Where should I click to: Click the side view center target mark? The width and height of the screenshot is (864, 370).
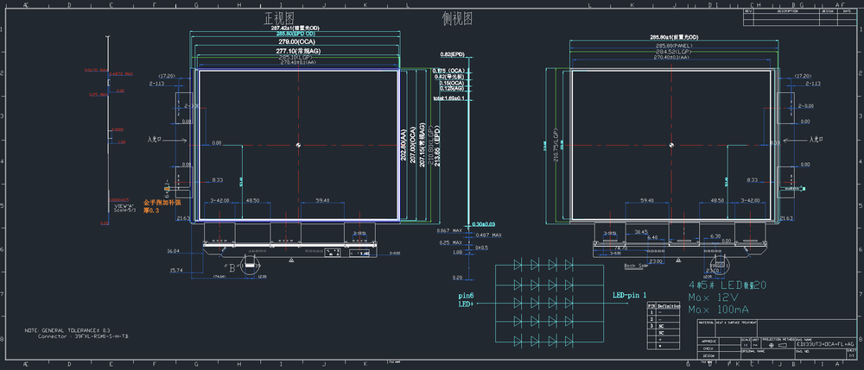coord(671,145)
